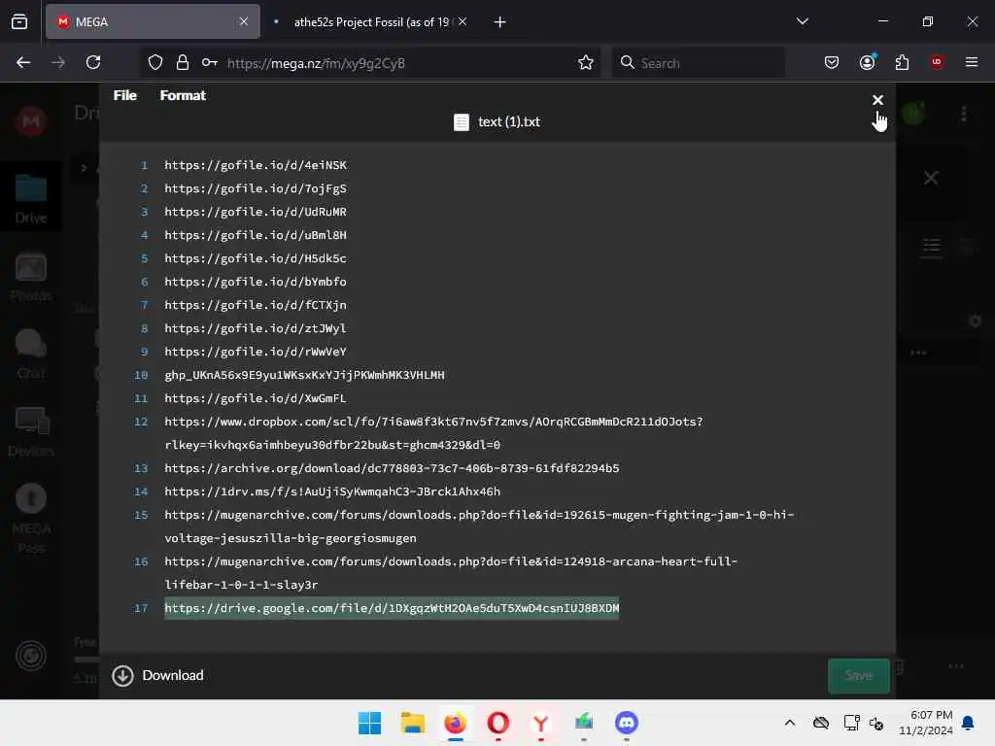The height and width of the screenshot is (746, 995).
Task: Click line 9 gofile.io/d/rWwVeY
Action: click(x=256, y=352)
